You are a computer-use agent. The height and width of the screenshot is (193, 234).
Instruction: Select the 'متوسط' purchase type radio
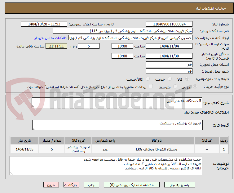pyautogui.click(x=175, y=87)
